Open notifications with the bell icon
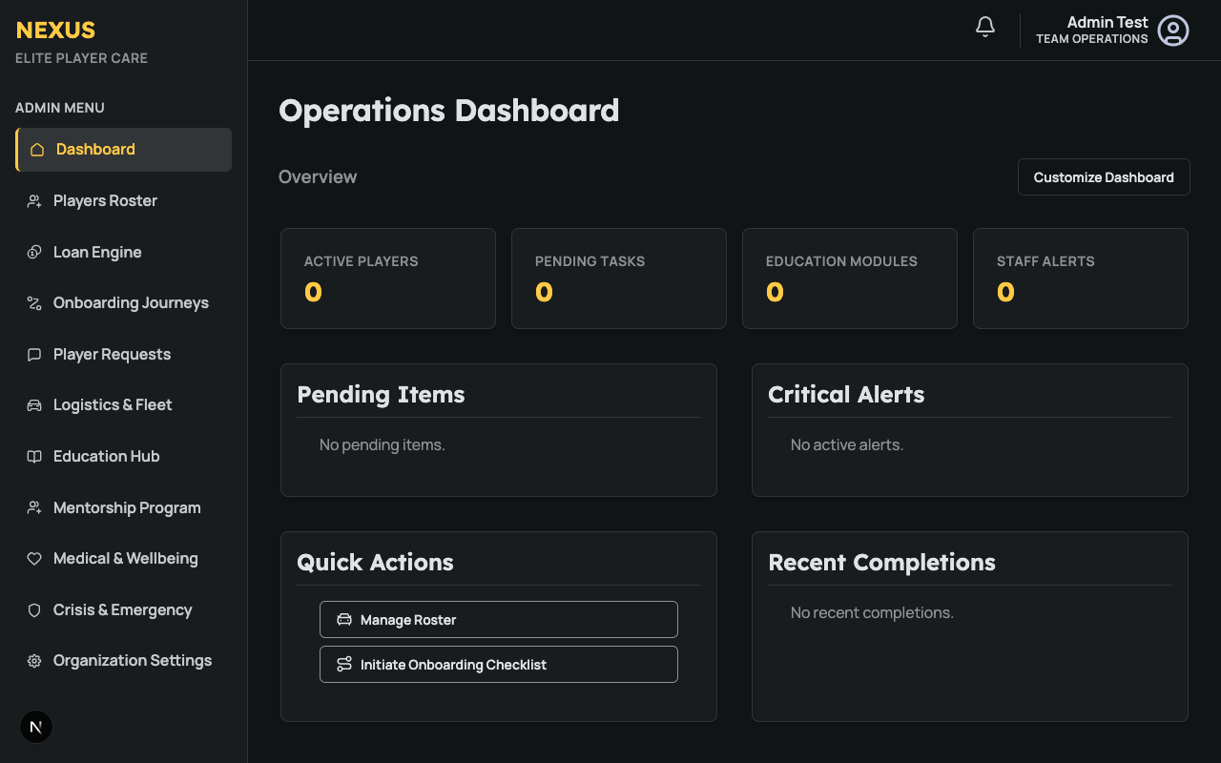 [x=985, y=28]
